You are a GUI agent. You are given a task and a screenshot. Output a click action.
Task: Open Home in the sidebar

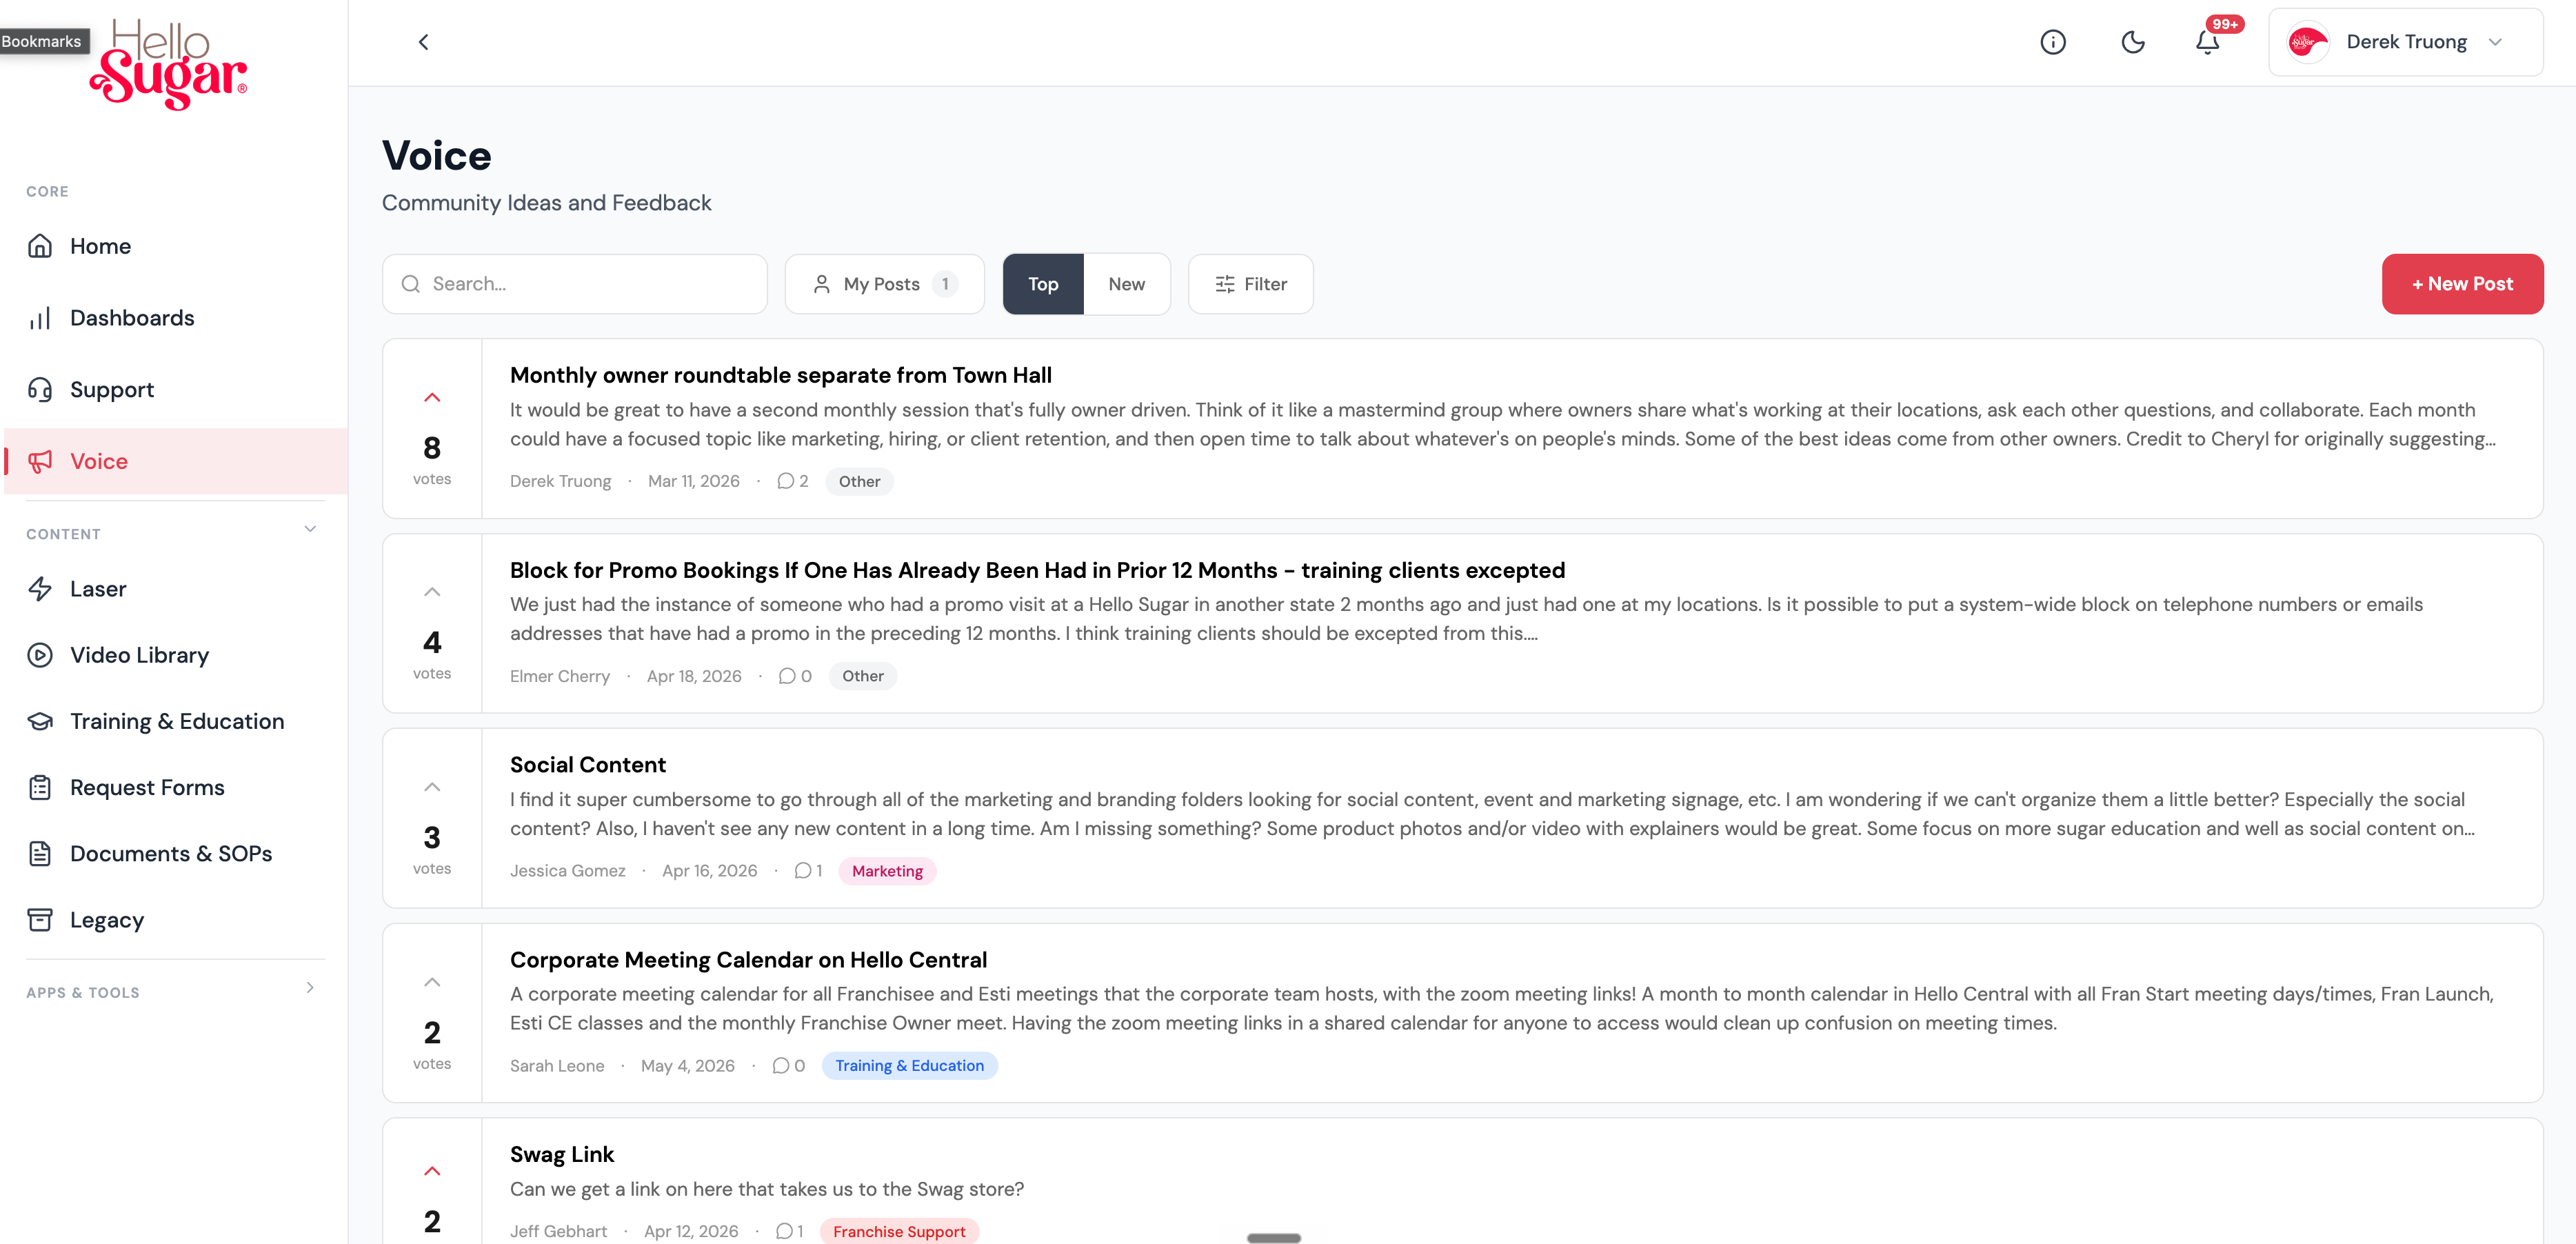176,246
